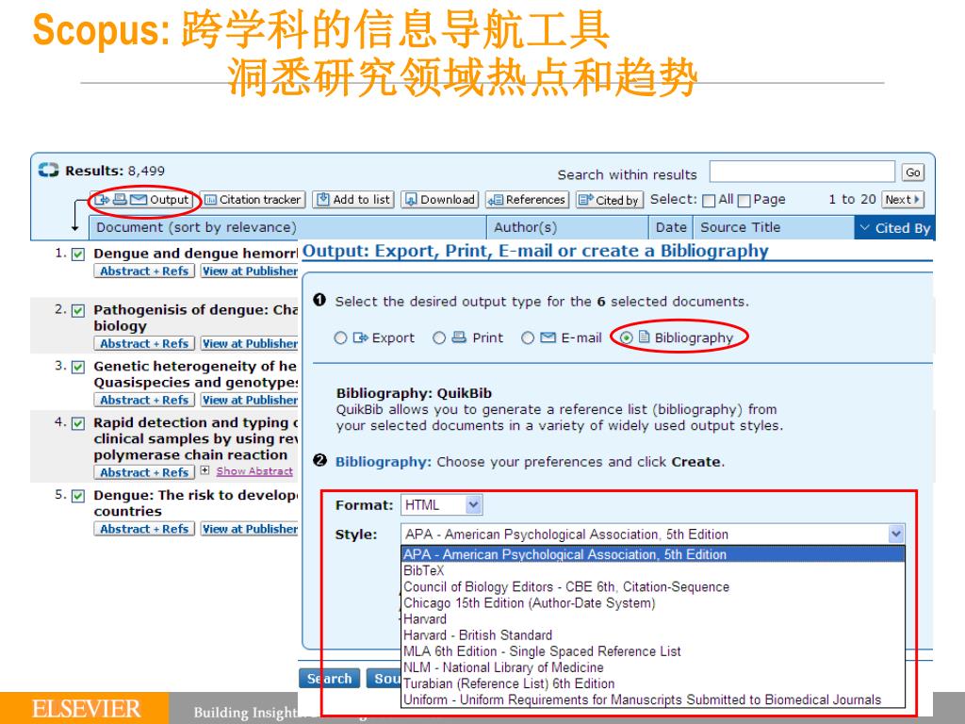
Task: Select the Export radio button
Action: click(340, 338)
